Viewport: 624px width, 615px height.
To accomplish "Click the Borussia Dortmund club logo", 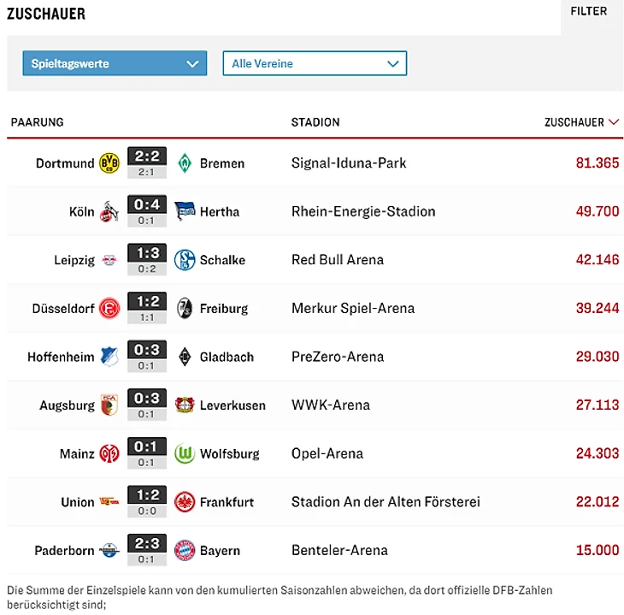I will point(109,163).
